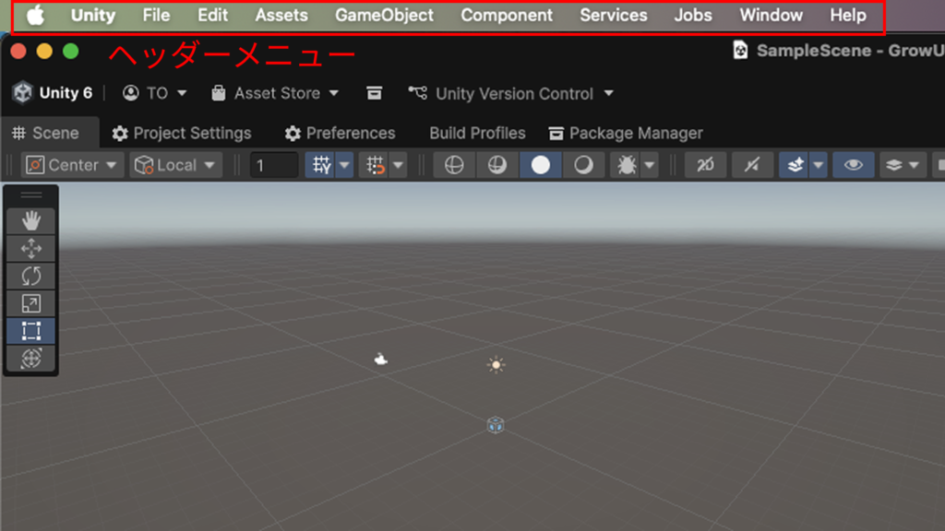The width and height of the screenshot is (945, 531).
Task: Click the grid snap value field
Action: pos(274,165)
